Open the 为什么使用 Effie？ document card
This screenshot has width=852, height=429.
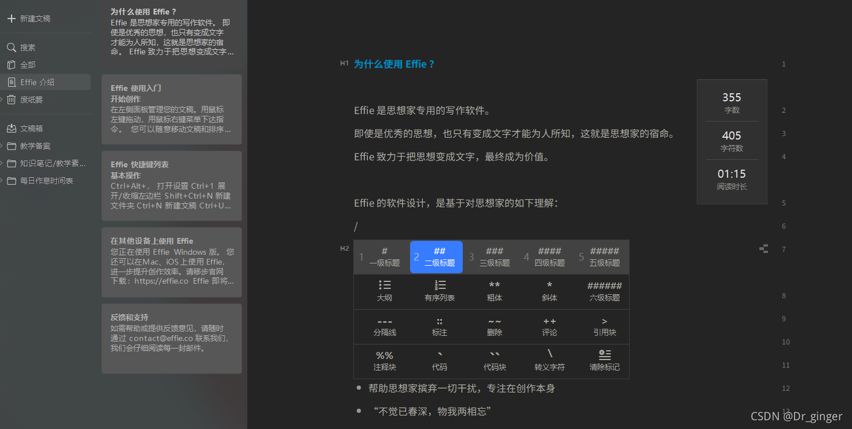[x=171, y=32]
